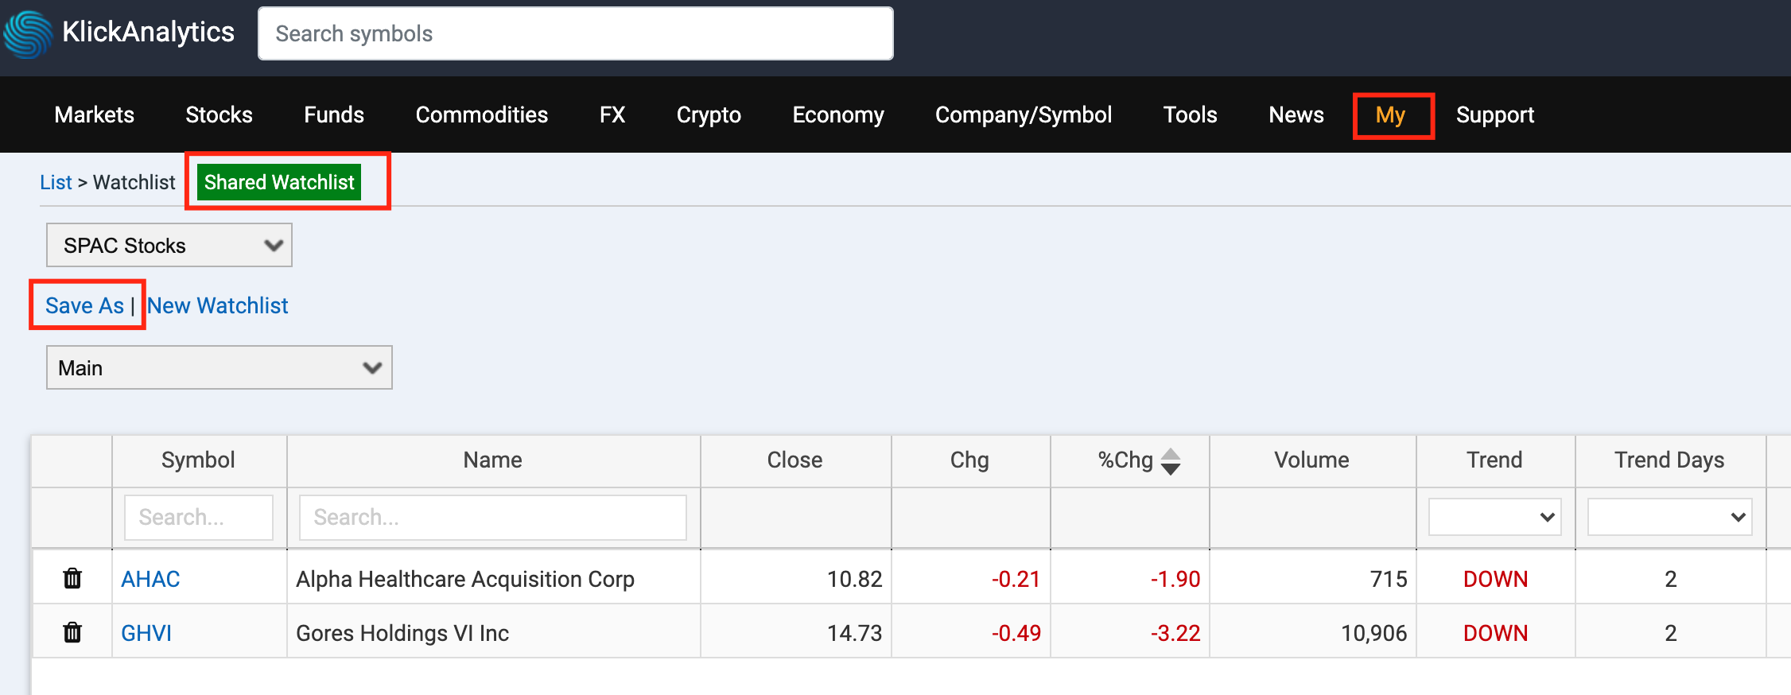Image resolution: width=1791 pixels, height=695 pixels.
Task: Sort by Close column header
Action: [x=794, y=460]
